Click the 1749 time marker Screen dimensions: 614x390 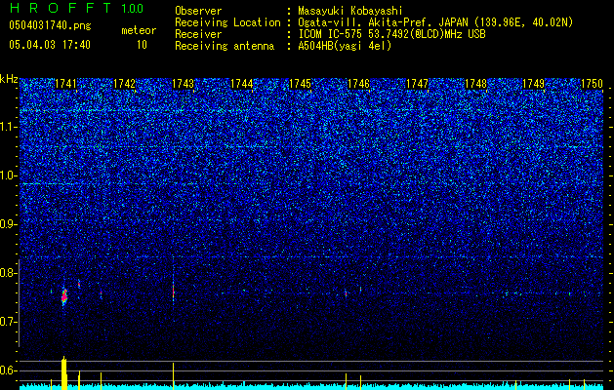click(x=534, y=84)
